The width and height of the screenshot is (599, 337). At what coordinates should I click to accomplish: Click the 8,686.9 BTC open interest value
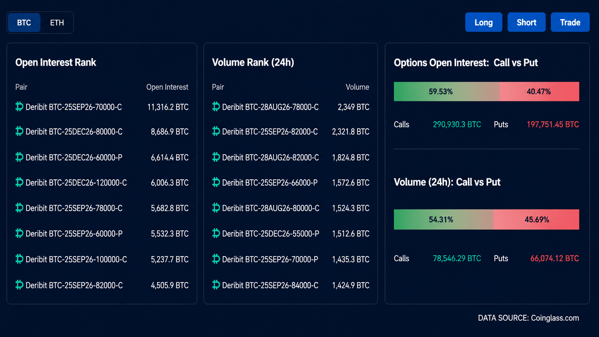point(170,132)
